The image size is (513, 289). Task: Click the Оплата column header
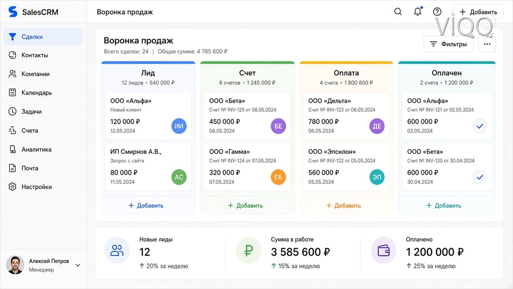(346, 73)
